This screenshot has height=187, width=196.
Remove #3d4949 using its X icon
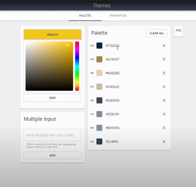[x=164, y=101]
